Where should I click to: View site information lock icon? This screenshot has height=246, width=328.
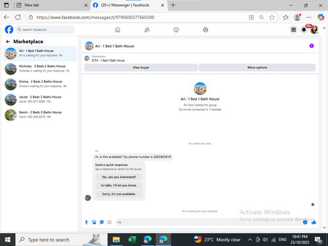[31, 17]
